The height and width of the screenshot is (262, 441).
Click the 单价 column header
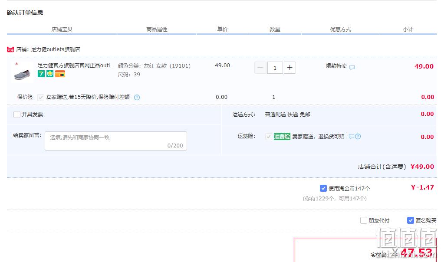223,29
